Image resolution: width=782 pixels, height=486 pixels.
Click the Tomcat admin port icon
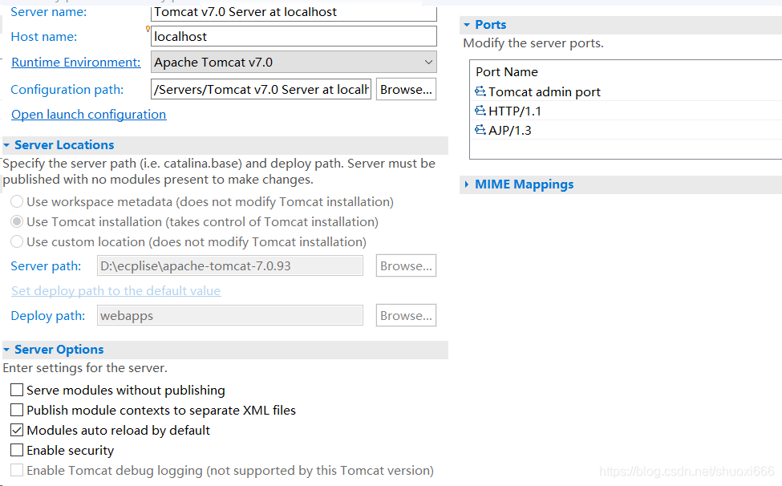480,91
